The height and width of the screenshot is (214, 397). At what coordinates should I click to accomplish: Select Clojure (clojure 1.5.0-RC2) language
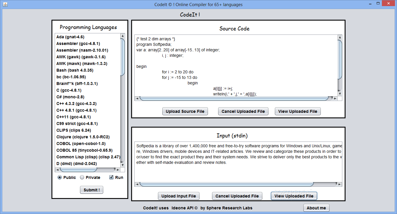tap(88, 137)
